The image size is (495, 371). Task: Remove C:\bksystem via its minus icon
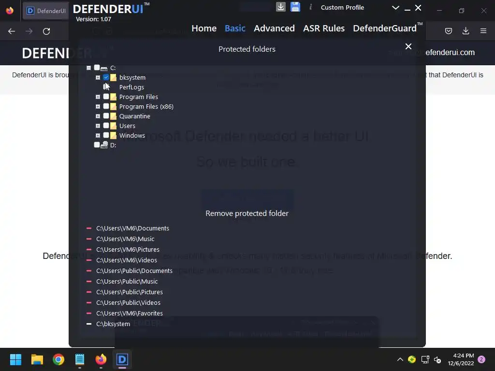click(x=89, y=324)
